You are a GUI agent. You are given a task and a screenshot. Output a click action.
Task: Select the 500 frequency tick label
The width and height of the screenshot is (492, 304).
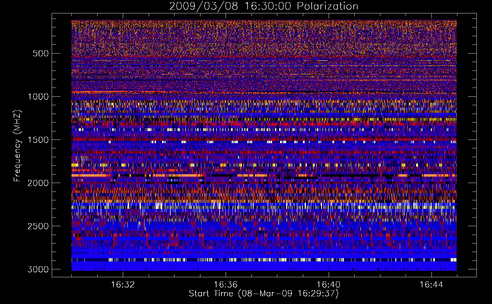pos(40,54)
